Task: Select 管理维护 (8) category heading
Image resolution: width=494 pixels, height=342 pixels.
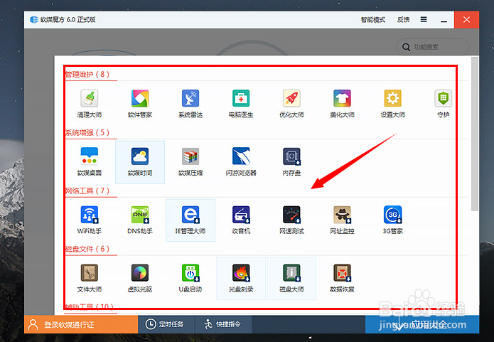Action: pos(87,75)
